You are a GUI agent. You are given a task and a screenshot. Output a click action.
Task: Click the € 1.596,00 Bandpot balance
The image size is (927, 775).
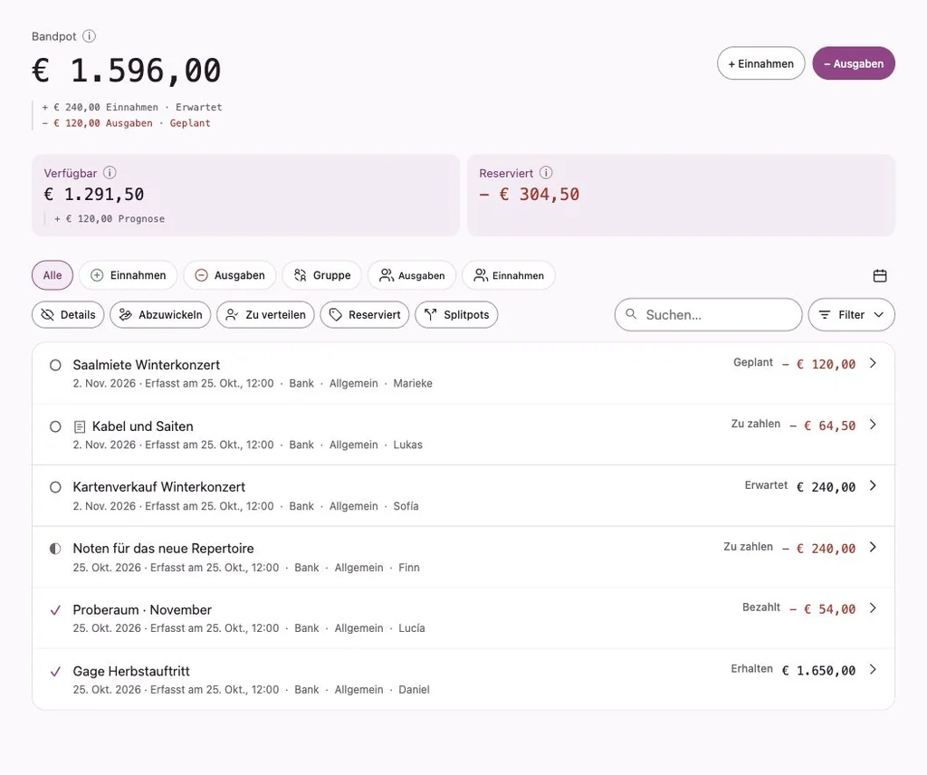pos(127,71)
